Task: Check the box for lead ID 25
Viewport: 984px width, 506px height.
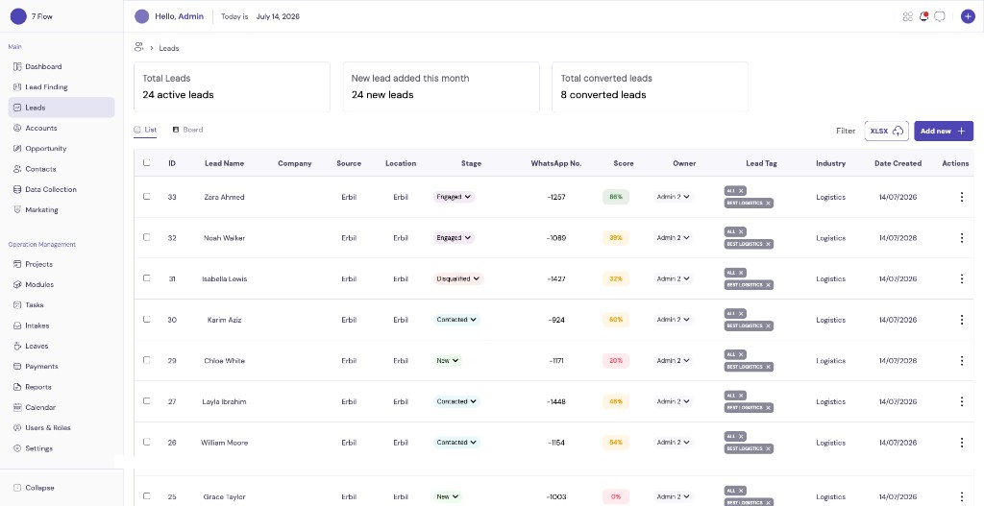Action: (x=147, y=496)
